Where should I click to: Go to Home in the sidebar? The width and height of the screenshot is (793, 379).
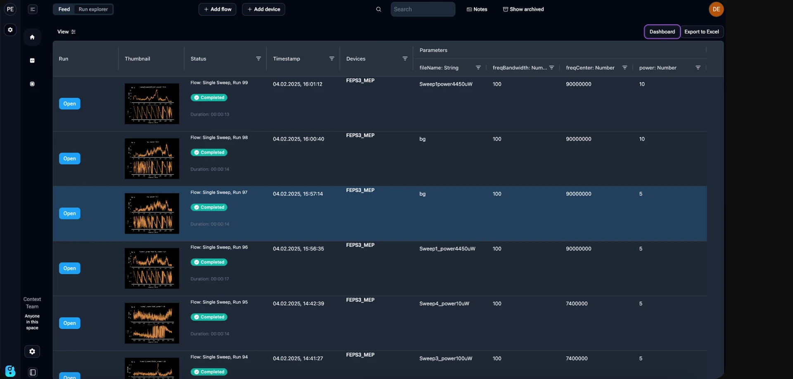point(32,37)
